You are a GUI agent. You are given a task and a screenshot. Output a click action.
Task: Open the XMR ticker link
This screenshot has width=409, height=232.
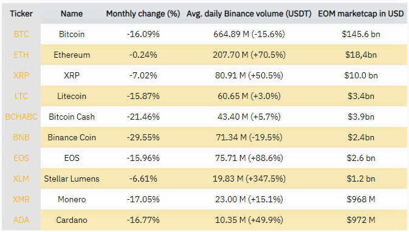click(21, 199)
